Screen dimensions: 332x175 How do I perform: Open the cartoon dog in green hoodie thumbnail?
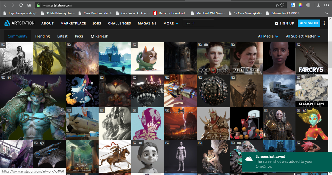148,58
